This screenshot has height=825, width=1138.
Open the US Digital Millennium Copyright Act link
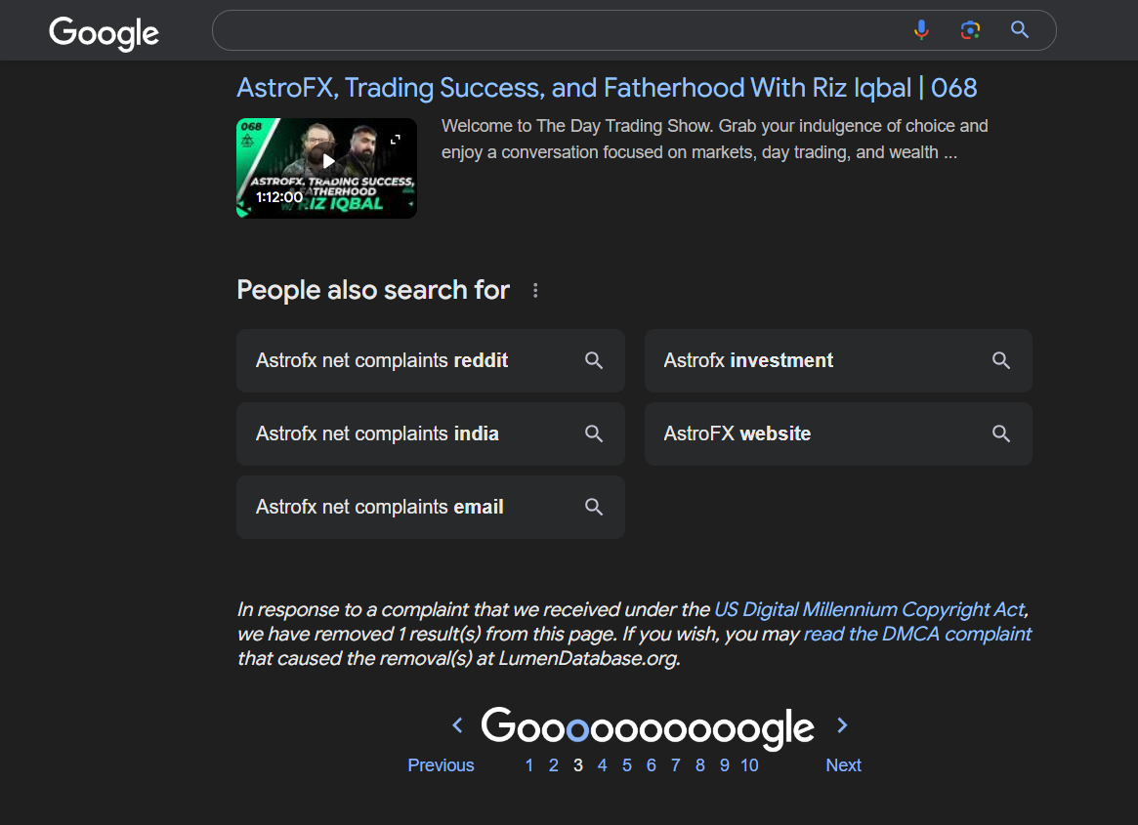[871, 609]
